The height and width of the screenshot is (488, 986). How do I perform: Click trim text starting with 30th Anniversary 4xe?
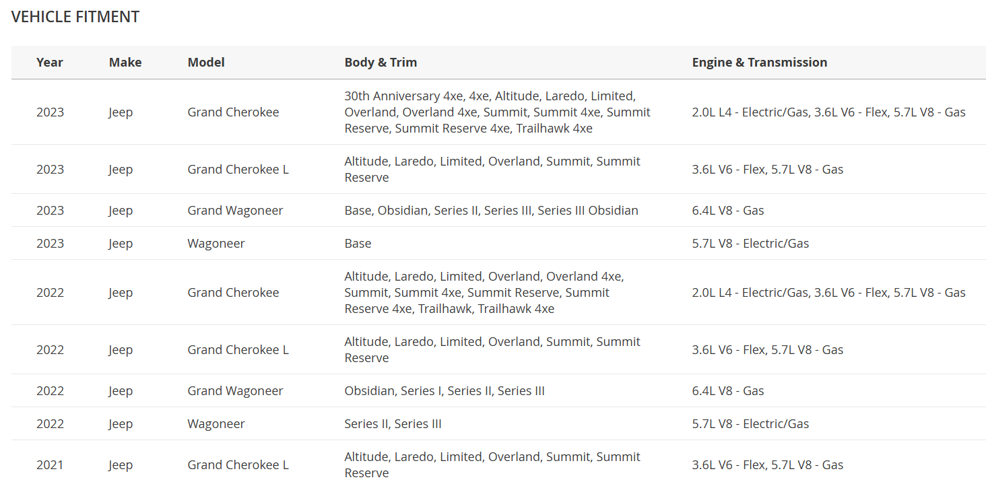(x=498, y=112)
